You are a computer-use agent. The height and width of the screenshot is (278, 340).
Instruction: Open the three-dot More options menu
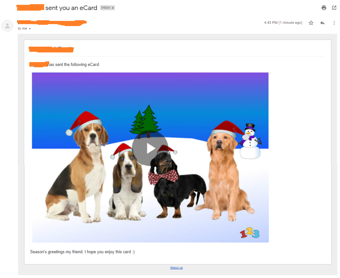tap(334, 23)
